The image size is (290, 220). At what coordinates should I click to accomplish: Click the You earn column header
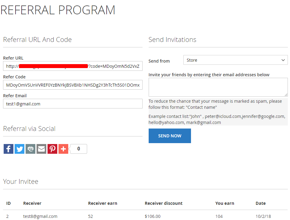(x=225, y=203)
